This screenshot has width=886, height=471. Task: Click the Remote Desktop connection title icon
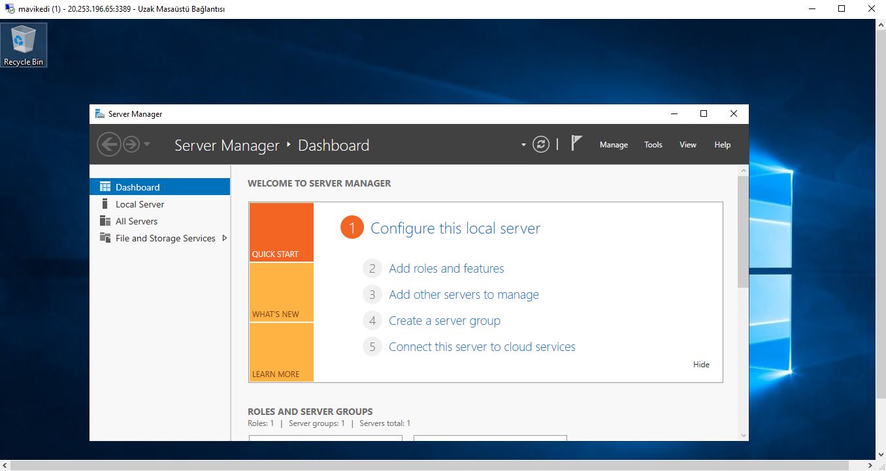(10, 9)
